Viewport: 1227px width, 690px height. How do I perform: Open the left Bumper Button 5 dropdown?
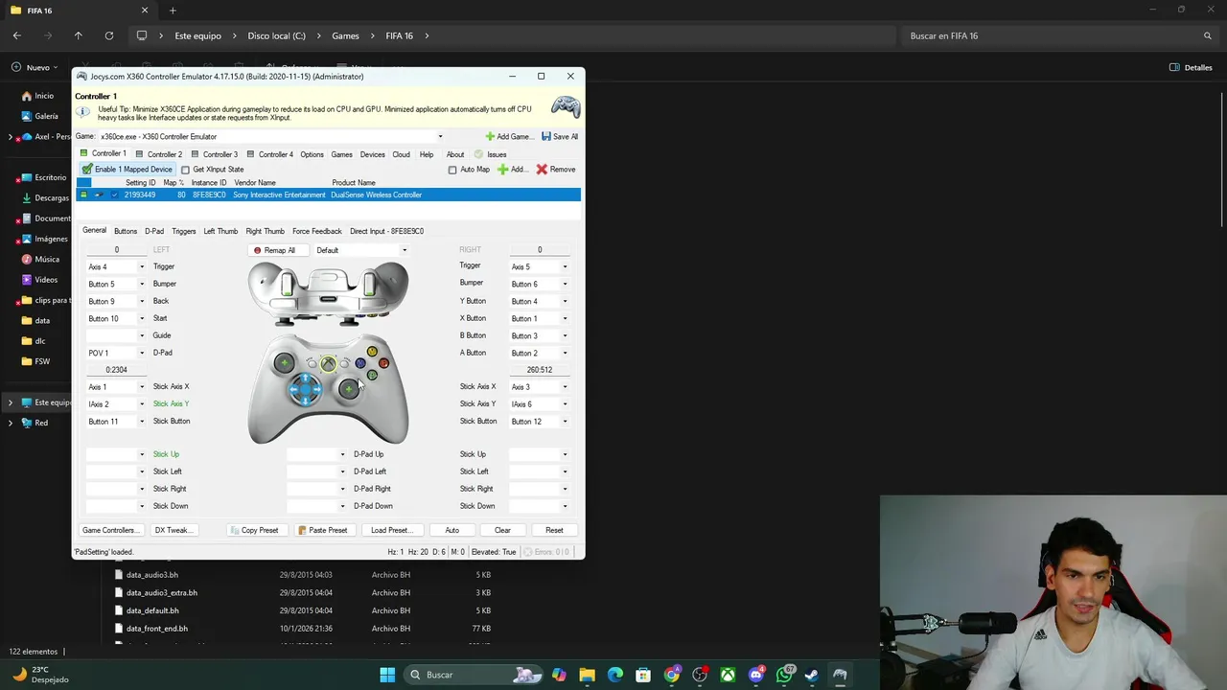[142, 285]
